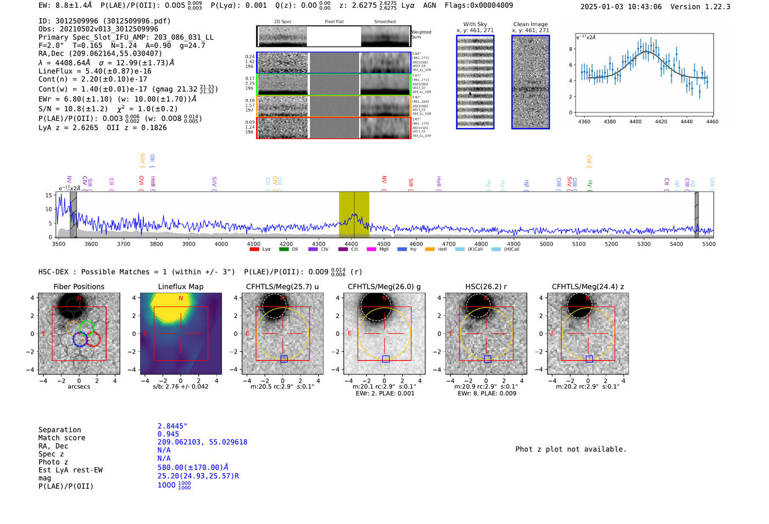Click the 'S/N = 10.8(±1.2)' value
This screenshot has width=769, height=524.
[x=74, y=109]
